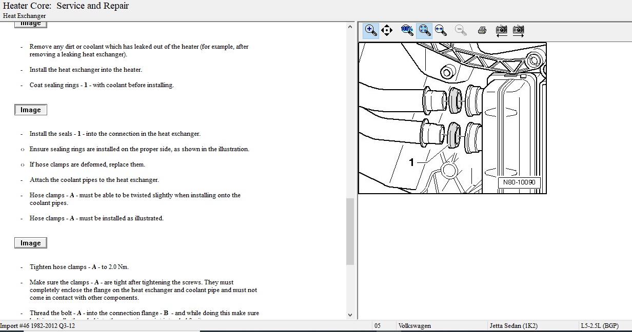
Task: Click the L5-2.5L (BGP) engine label
Action: click(x=599, y=326)
